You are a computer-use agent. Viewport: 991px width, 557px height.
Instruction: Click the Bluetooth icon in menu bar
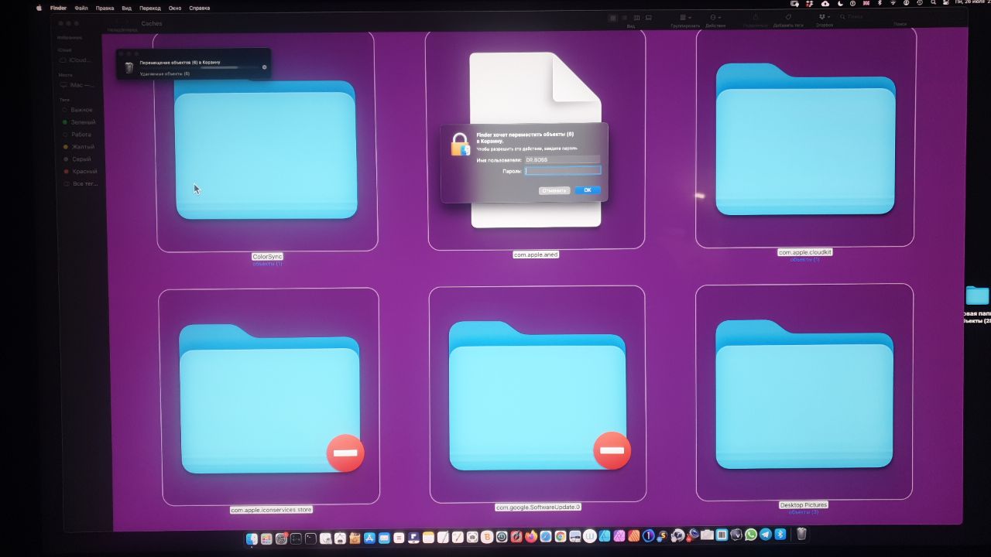[879, 4]
